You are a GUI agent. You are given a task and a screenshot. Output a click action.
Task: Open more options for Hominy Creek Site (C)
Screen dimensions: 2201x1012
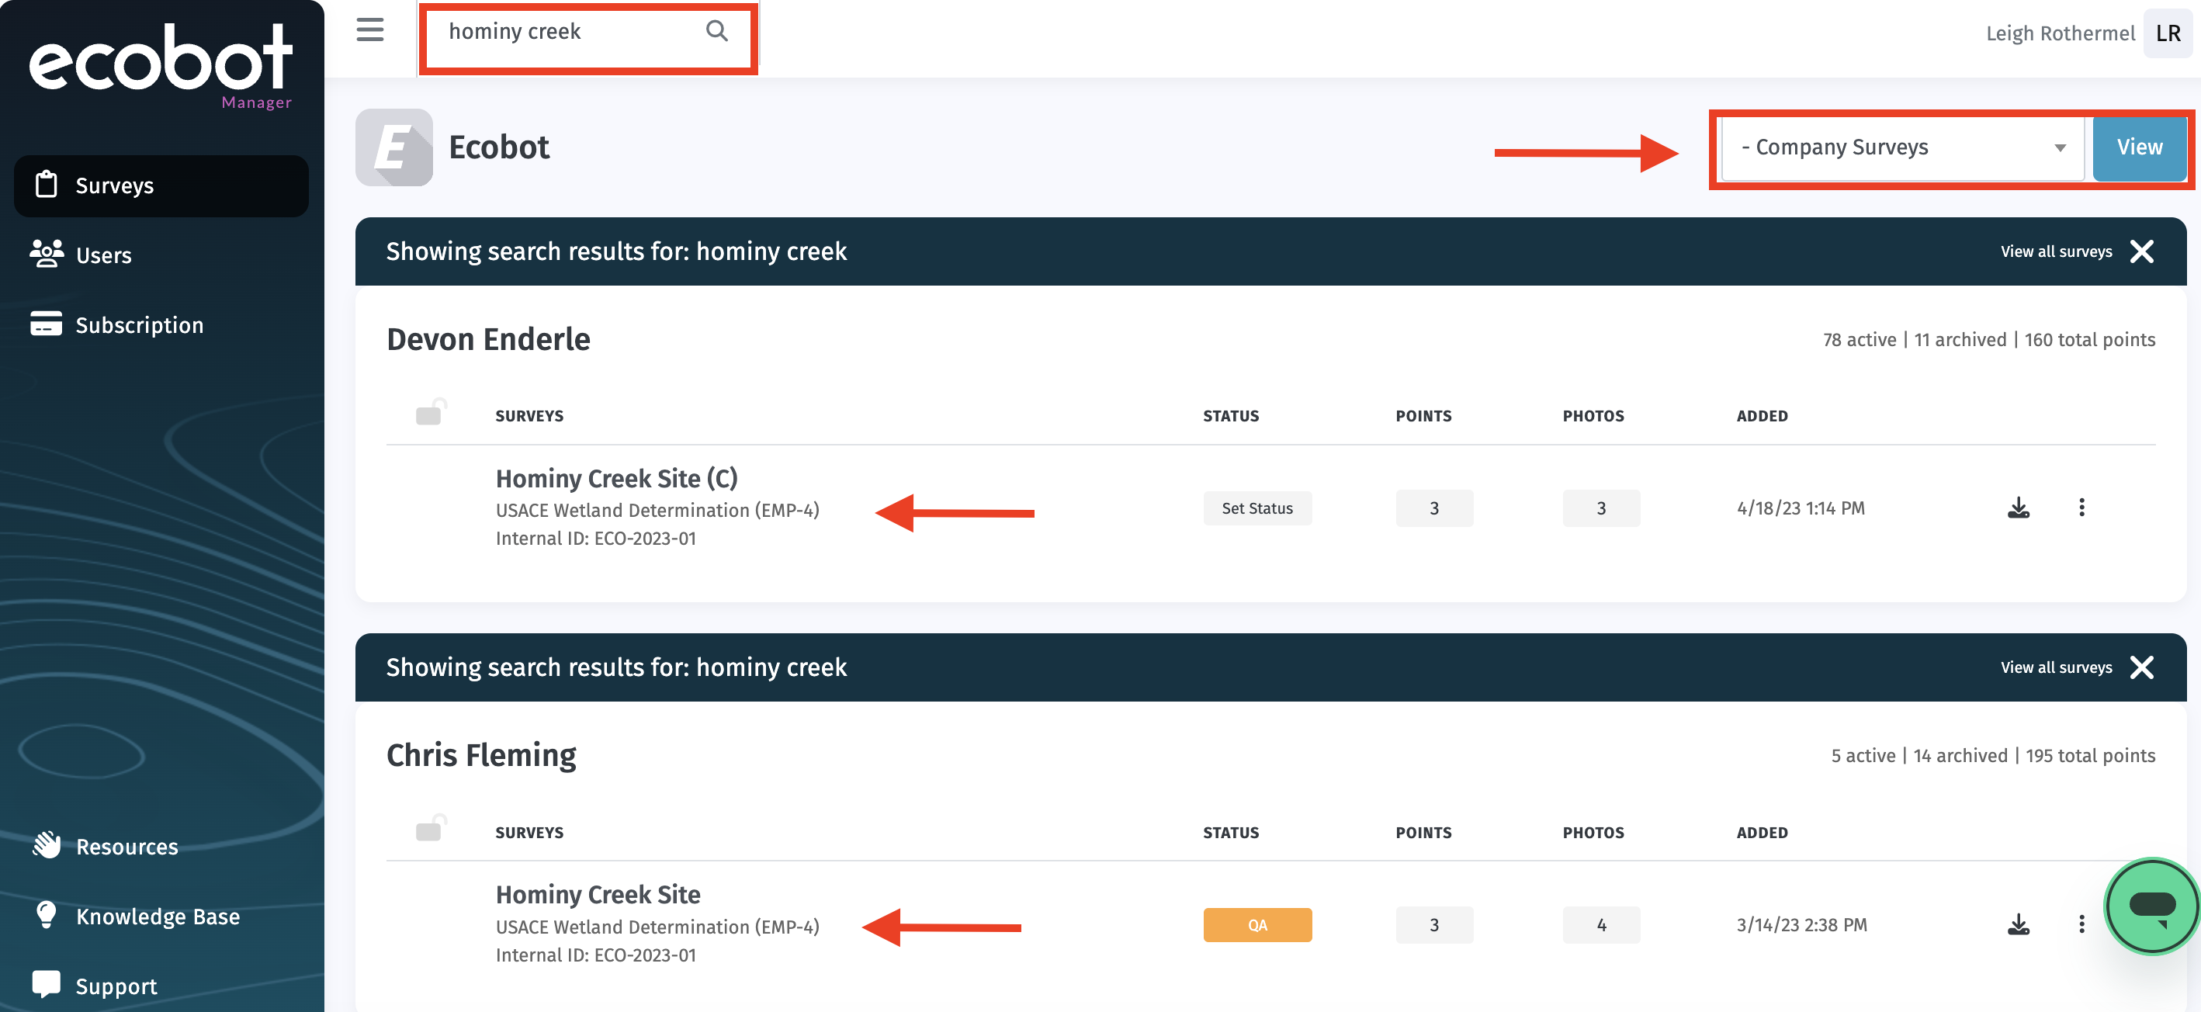[2081, 508]
